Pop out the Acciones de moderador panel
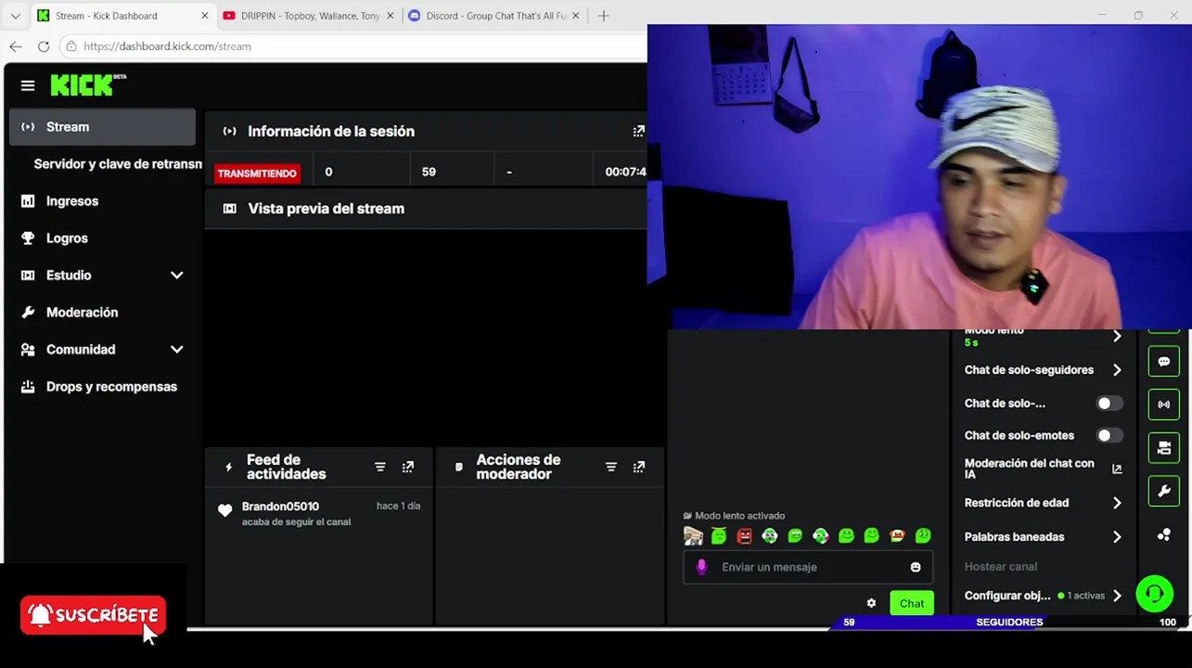This screenshot has width=1192, height=668. coord(639,467)
